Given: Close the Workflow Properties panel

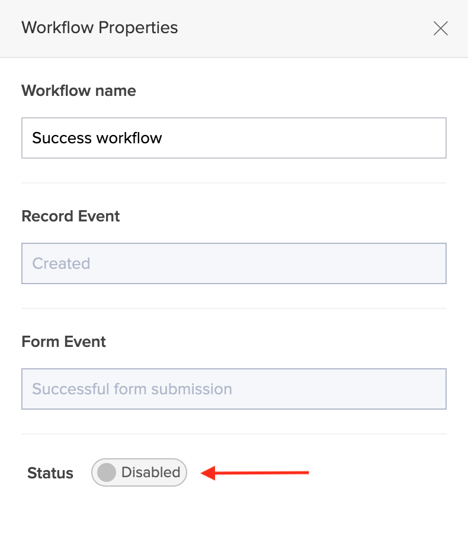Looking at the screenshot, I should click(440, 28).
